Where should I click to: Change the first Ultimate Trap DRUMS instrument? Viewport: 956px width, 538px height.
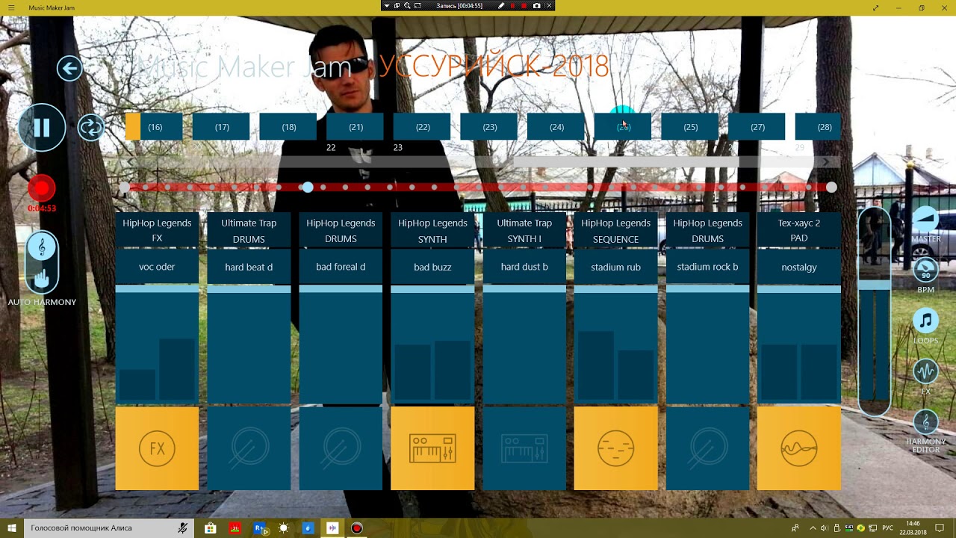pyautogui.click(x=249, y=230)
